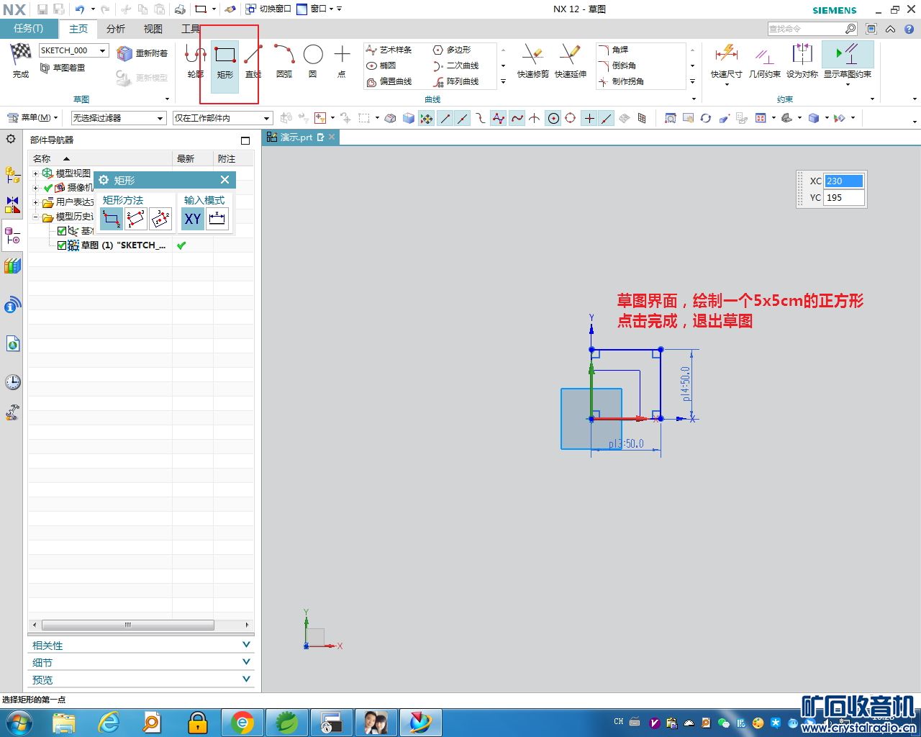The image size is (921, 737).
Task: Select the 直线 line tool
Action: click(253, 60)
